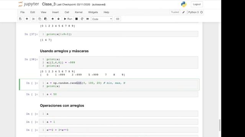Click code line a[[2,4,6]] = -999
Viewport: 245px width, 137px height.
[x=60, y=62]
